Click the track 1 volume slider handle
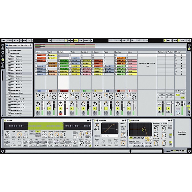 pyautogui.click(x=44, y=108)
